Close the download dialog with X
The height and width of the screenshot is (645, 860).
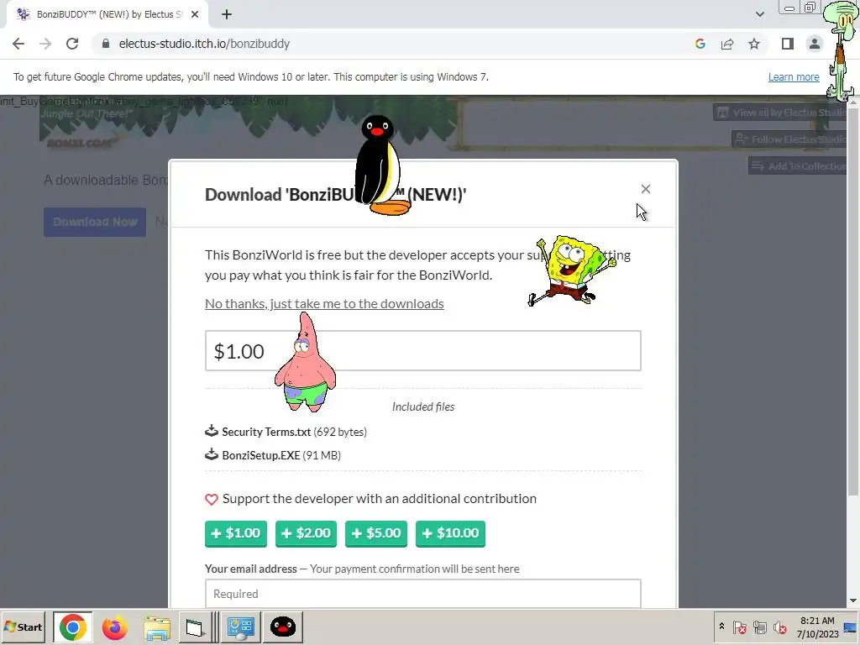646,189
